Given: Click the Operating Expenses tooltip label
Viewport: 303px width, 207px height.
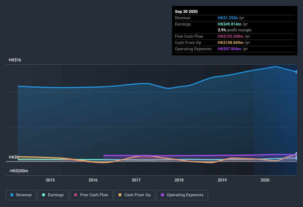Looking at the screenshot, I should pyautogui.click(x=193, y=49).
